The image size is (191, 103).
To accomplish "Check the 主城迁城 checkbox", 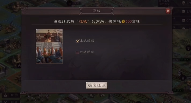I will 77,41.
